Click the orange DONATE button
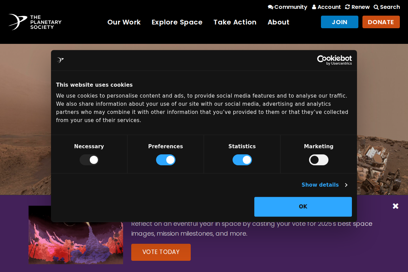Image resolution: width=408 pixels, height=272 pixels. click(x=381, y=22)
